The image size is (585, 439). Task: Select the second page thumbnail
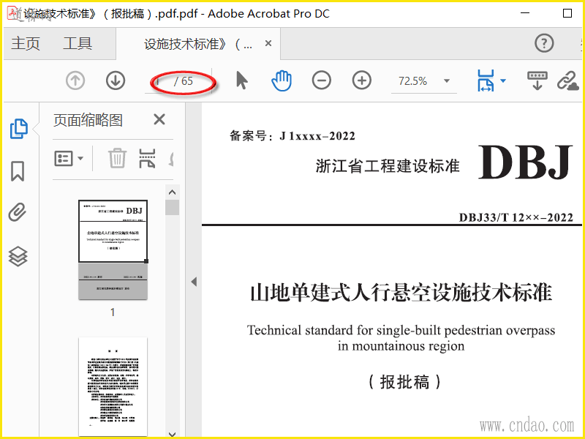[x=113, y=386]
